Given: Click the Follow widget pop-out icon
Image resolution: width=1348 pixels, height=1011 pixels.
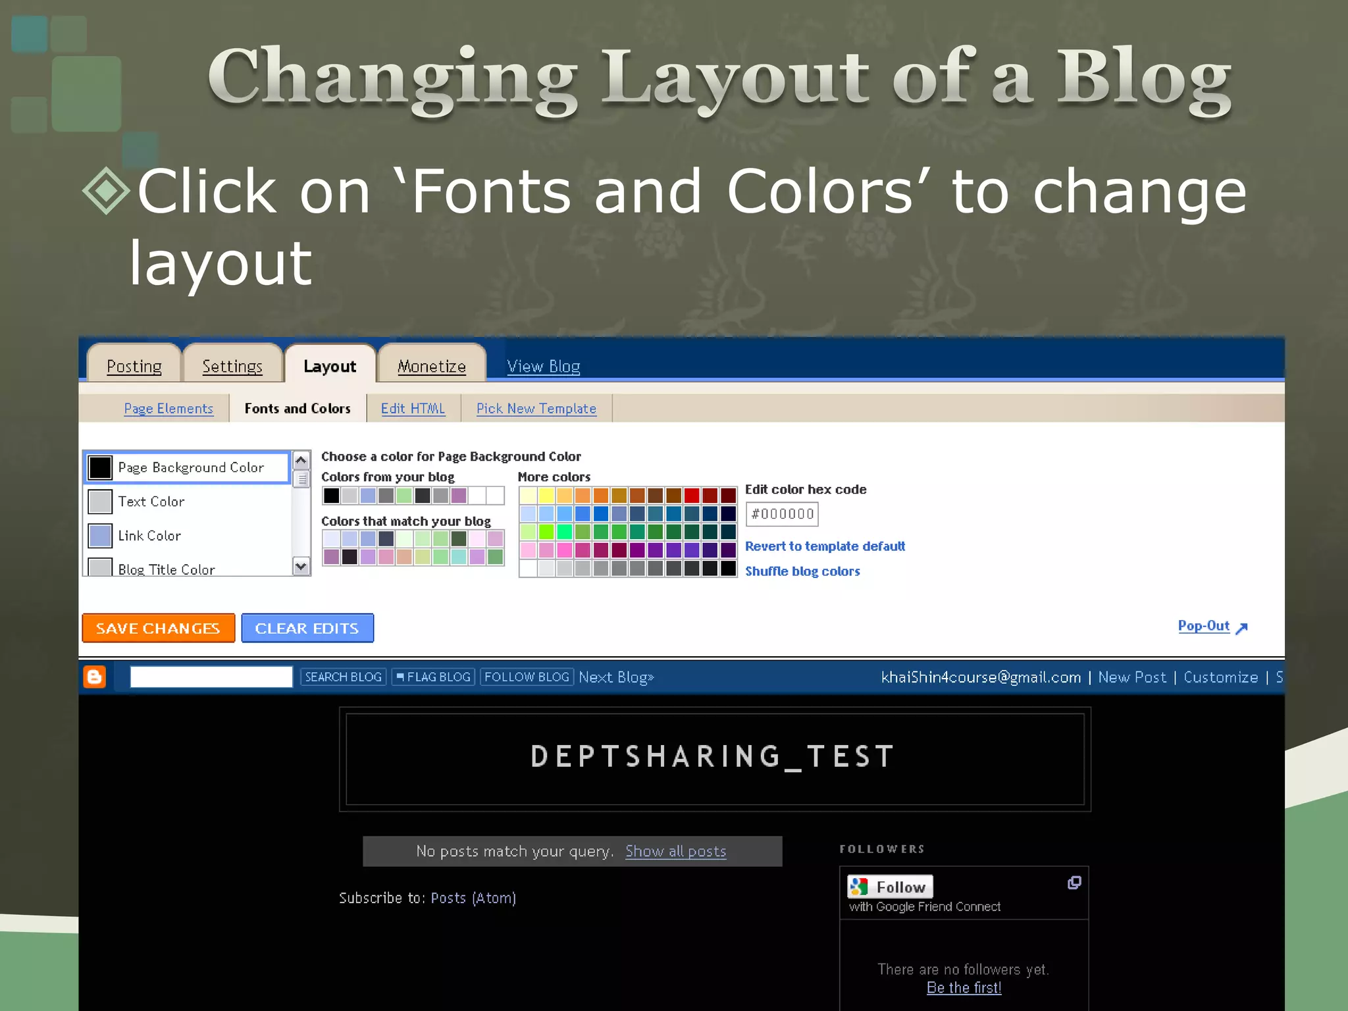Looking at the screenshot, I should coord(1074,883).
